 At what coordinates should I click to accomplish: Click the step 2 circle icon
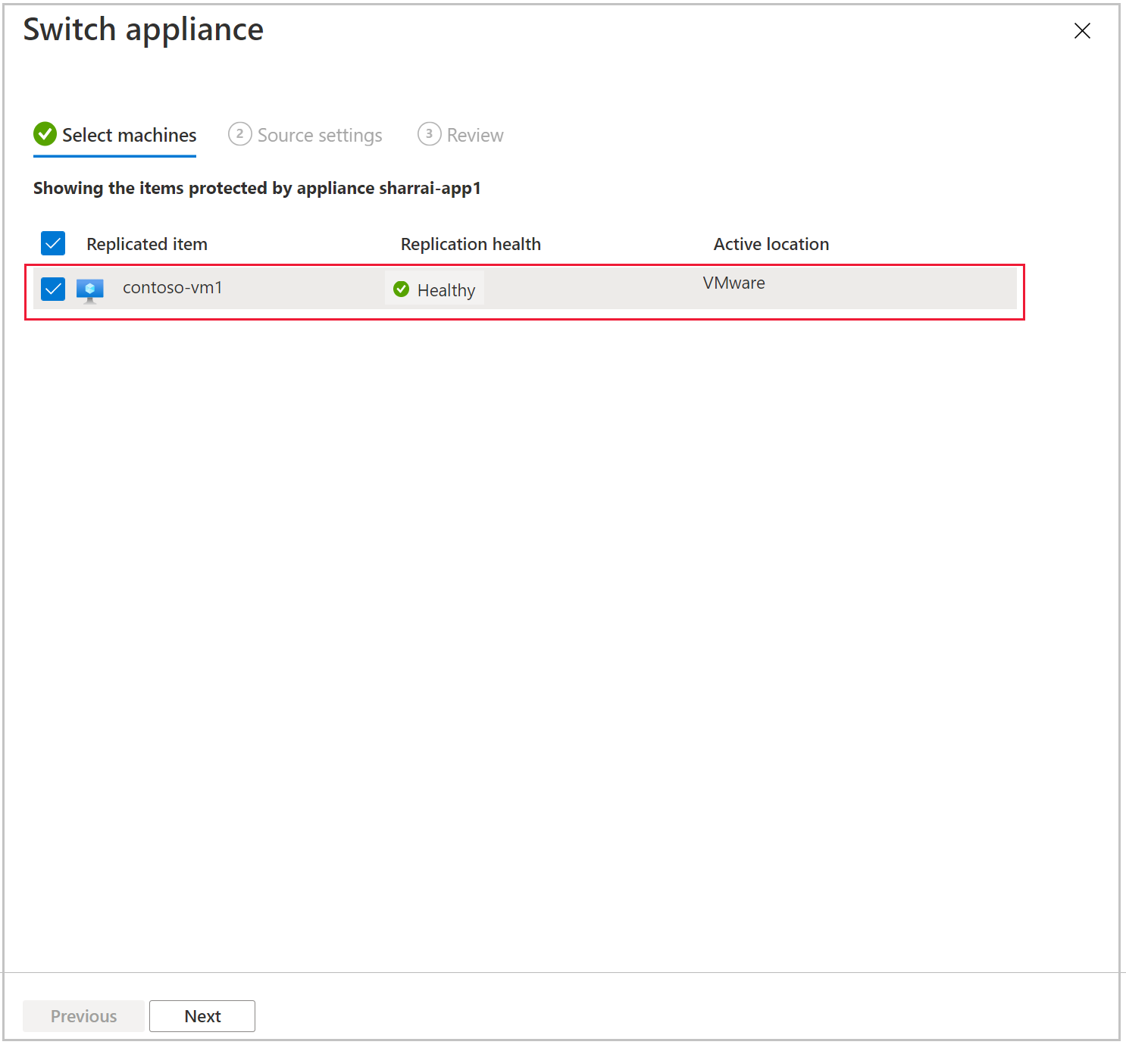tap(239, 134)
